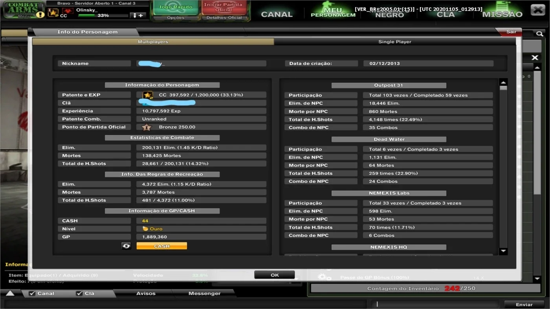Select the Multiplayers tab
The height and width of the screenshot is (309, 550).
(153, 42)
